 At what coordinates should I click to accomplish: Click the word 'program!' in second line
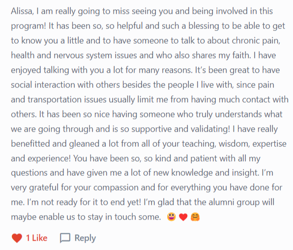coord(29,26)
